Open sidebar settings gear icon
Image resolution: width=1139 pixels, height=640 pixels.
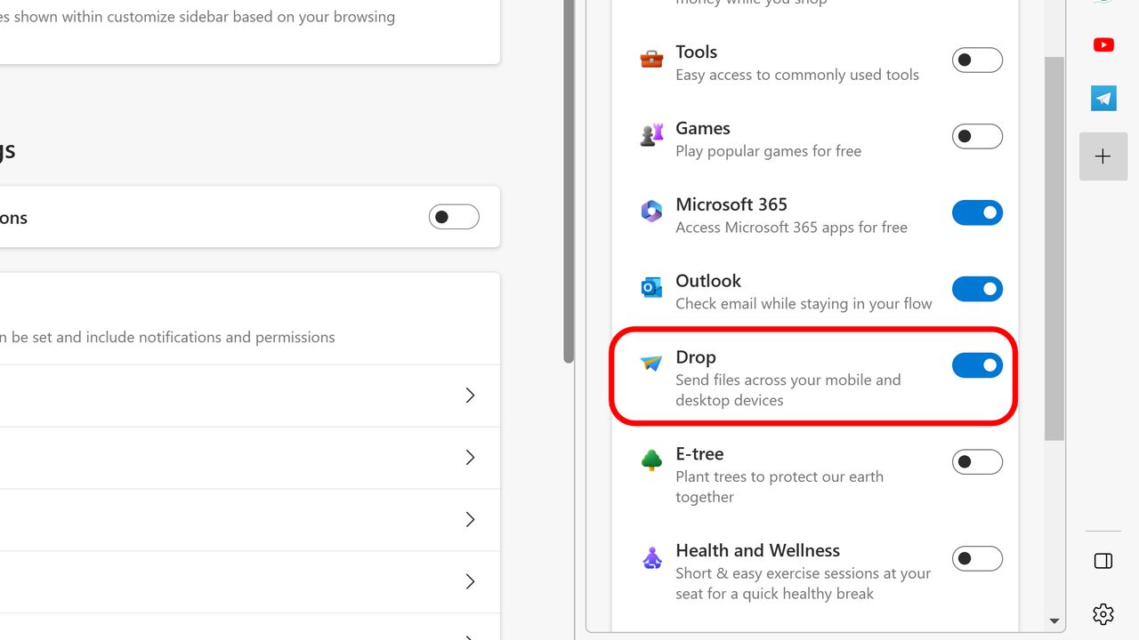pyautogui.click(x=1103, y=613)
